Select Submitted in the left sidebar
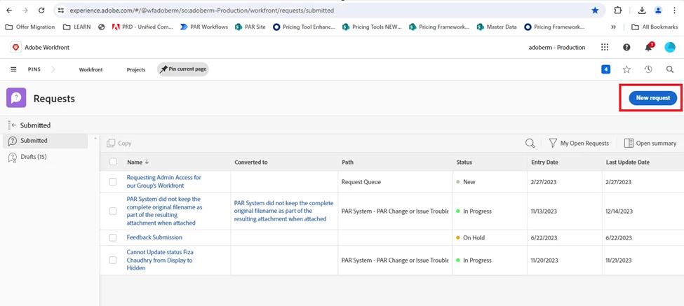Image resolution: width=684 pixels, height=306 pixels. tap(46, 141)
